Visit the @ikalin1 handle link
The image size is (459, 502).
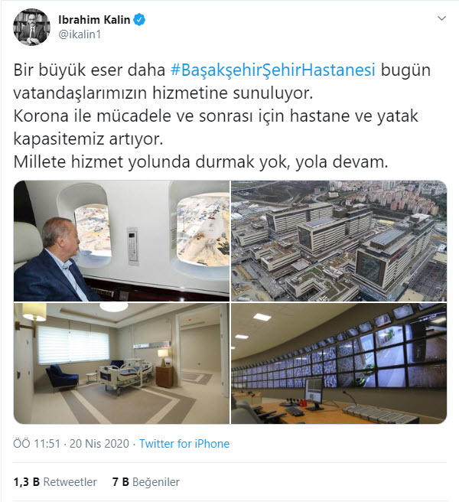[x=80, y=34]
